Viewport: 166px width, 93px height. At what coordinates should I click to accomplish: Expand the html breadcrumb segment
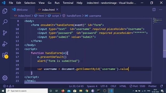(41, 16)
